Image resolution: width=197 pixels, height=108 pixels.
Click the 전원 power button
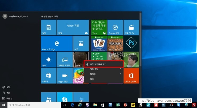pos(6,93)
